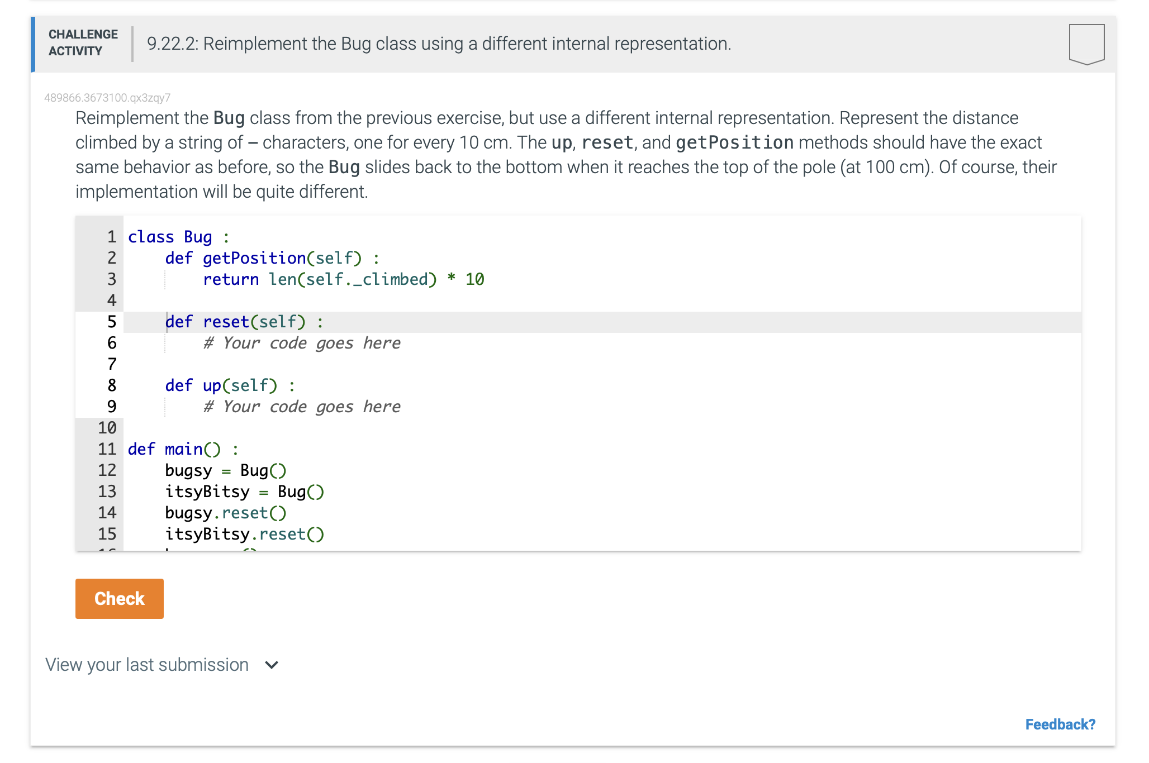Click the itsyBitsy.reset() line
1149x763 pixels.
(x=244, y=534)
